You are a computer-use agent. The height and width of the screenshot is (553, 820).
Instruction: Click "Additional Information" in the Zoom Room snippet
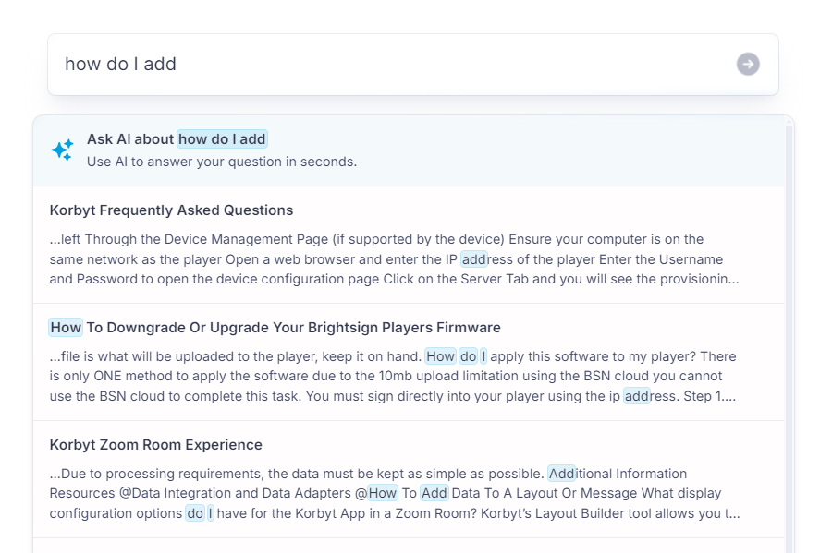pos(617,474)
